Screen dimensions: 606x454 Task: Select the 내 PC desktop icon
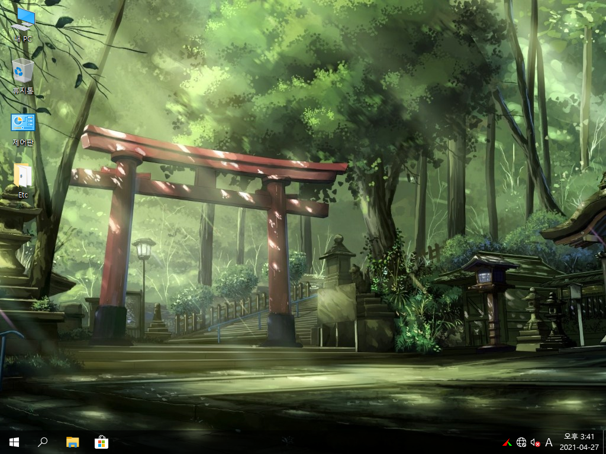(x=23, y=25)
